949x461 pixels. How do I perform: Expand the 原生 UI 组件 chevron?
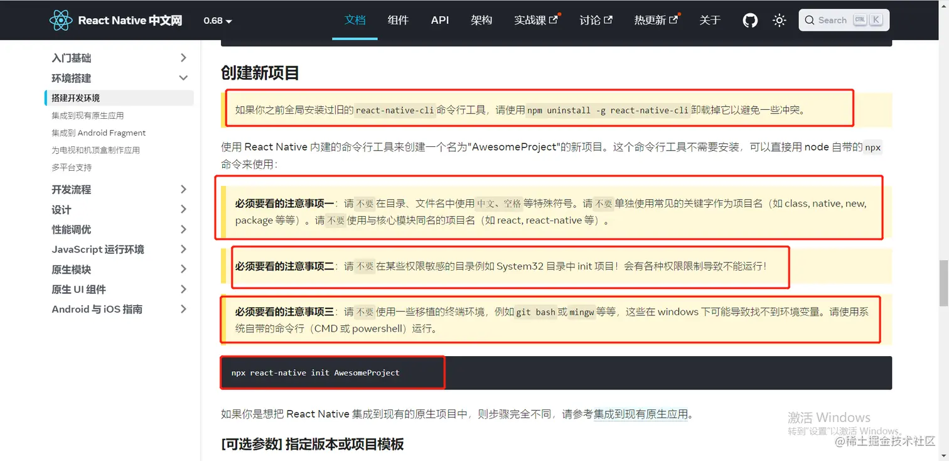click(183, 289)
